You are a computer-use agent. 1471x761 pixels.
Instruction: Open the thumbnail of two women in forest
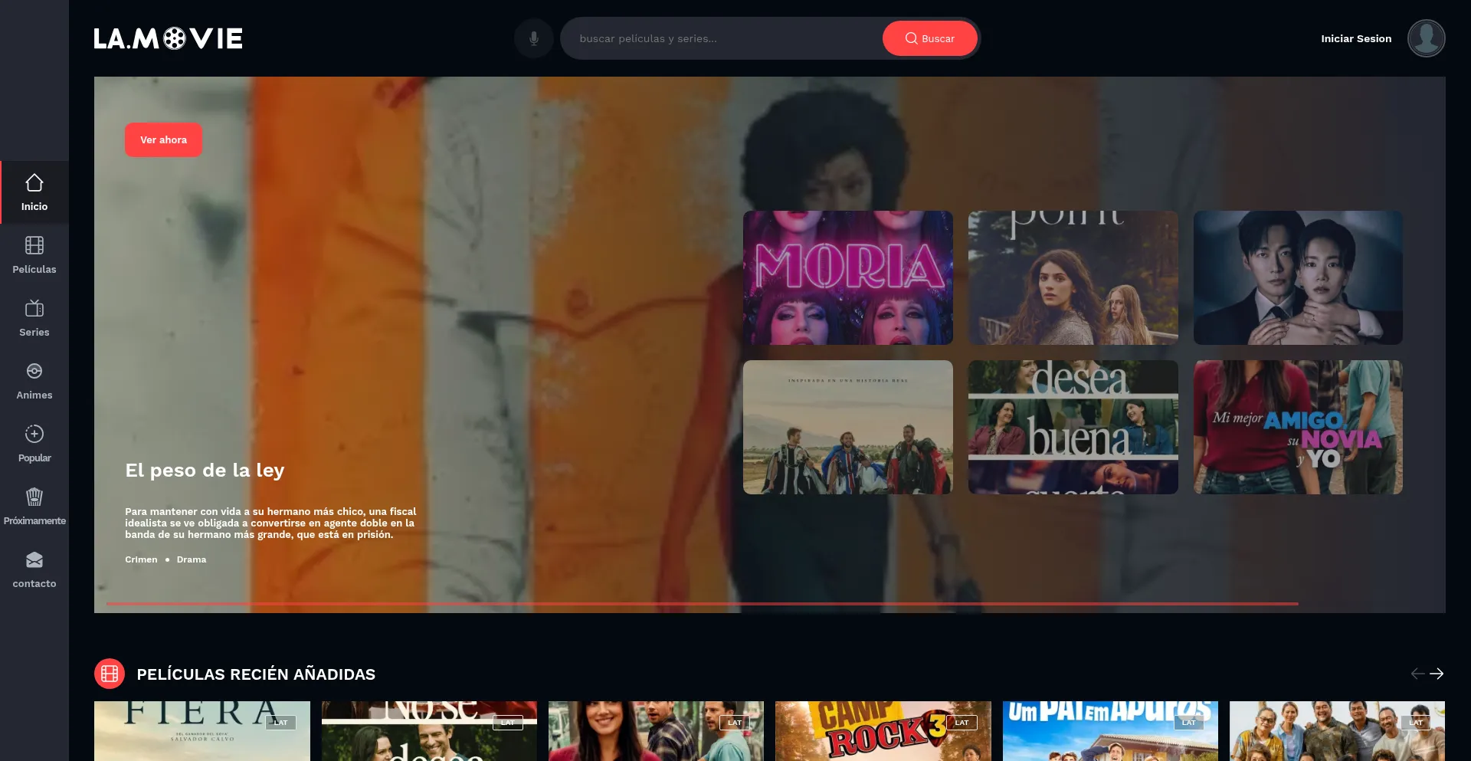[x=1073, y=277]
